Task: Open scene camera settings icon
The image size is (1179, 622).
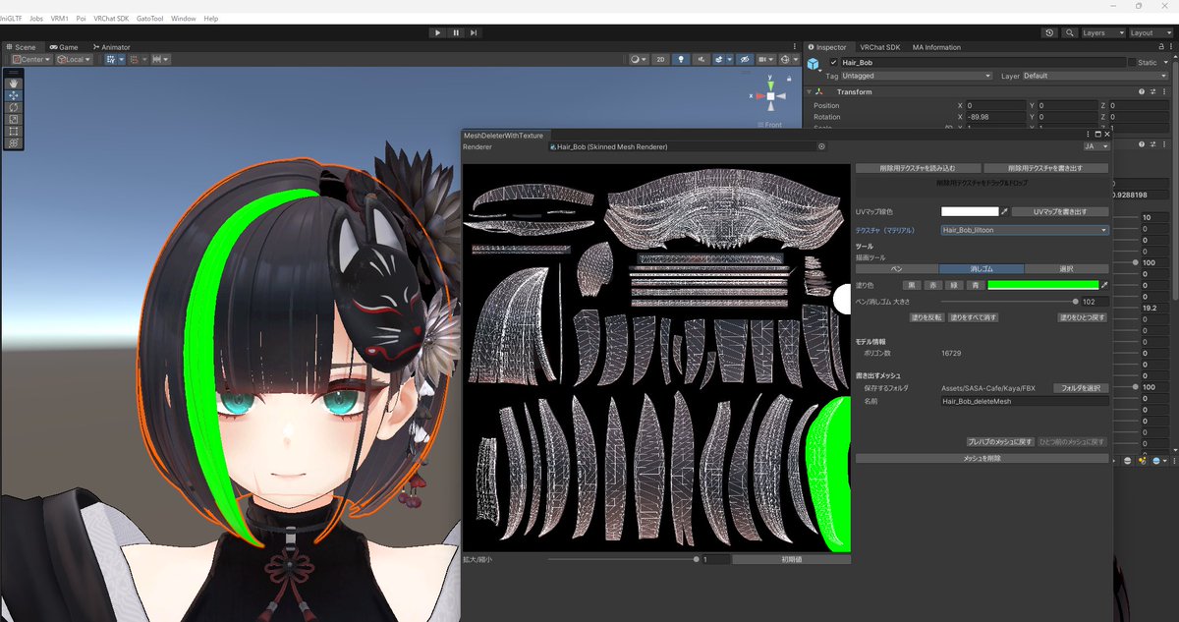Action: click(x=764, y=60)
